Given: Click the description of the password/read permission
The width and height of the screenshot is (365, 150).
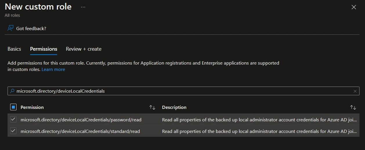Looking at the screenshot, I should pos(259,120).
